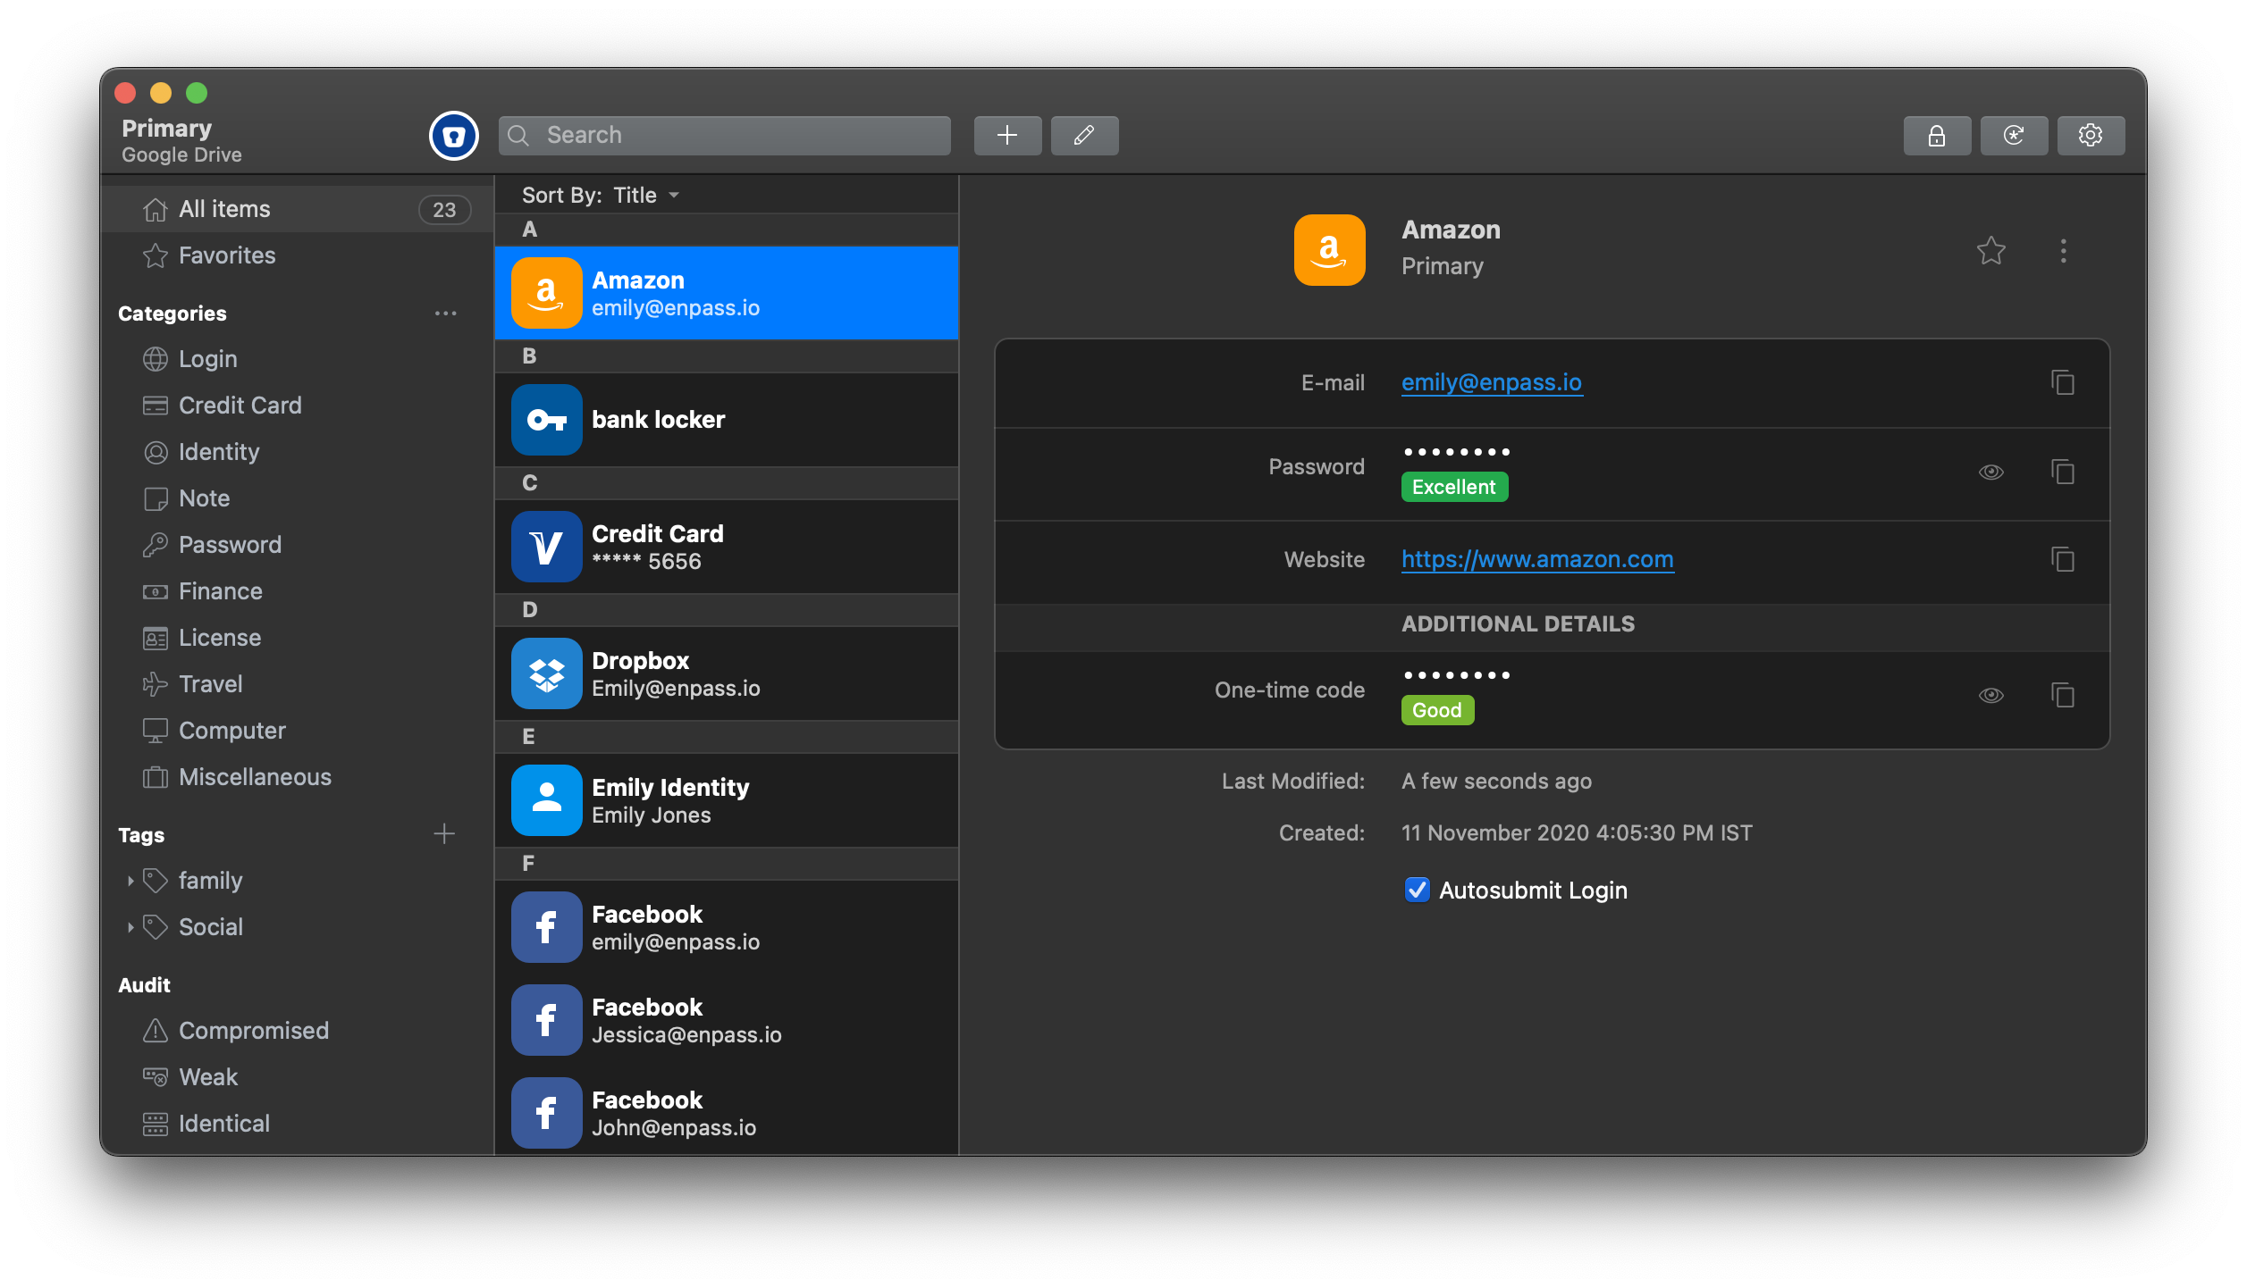Mark Amazon as favorite with star
The height and width of the screenshot is (1288, 2247).
pos(1990,251)
